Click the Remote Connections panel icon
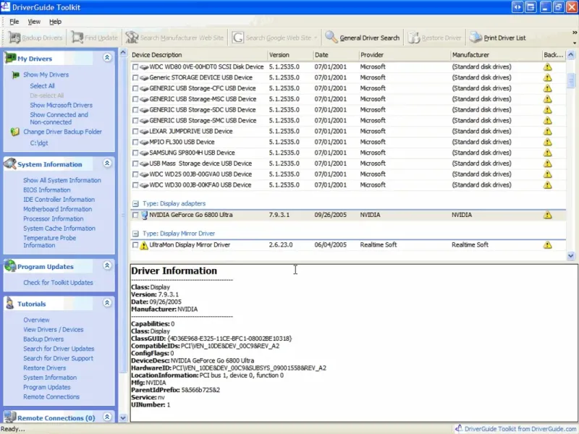 pos(10,417)
